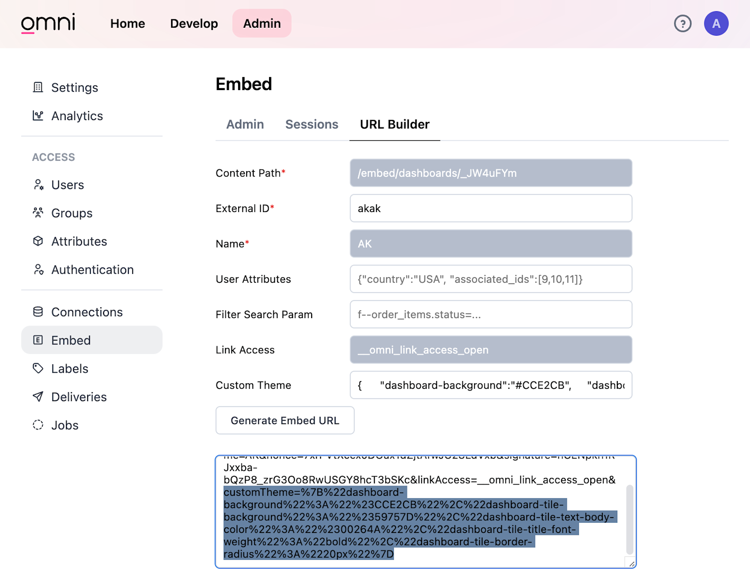Screen dimensions: 750x571
Task: Open the user avatar menu
Action: click(x=716, y=23)
